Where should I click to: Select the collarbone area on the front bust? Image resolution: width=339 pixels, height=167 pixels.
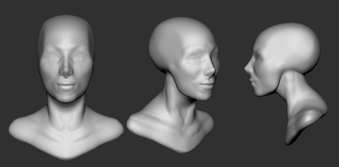[66, 136]
